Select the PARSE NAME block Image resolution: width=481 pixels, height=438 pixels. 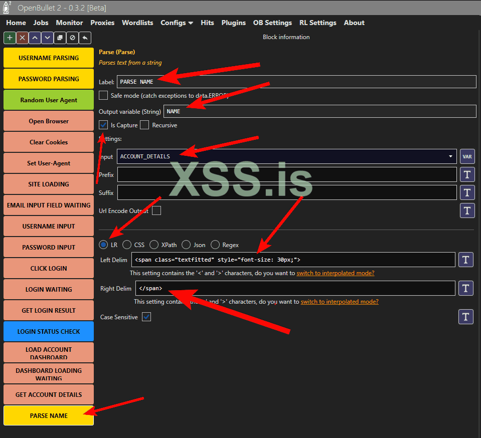pos(49,415)
